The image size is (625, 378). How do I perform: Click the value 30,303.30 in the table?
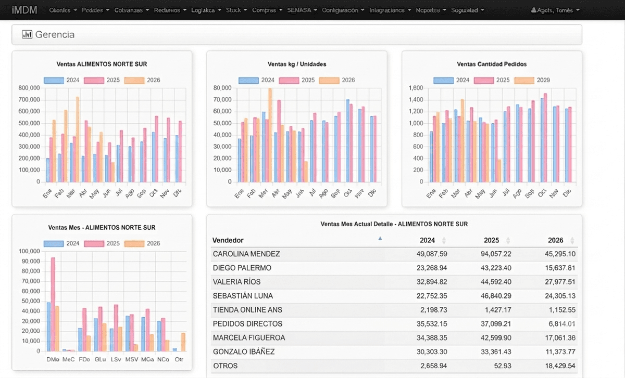432,352
